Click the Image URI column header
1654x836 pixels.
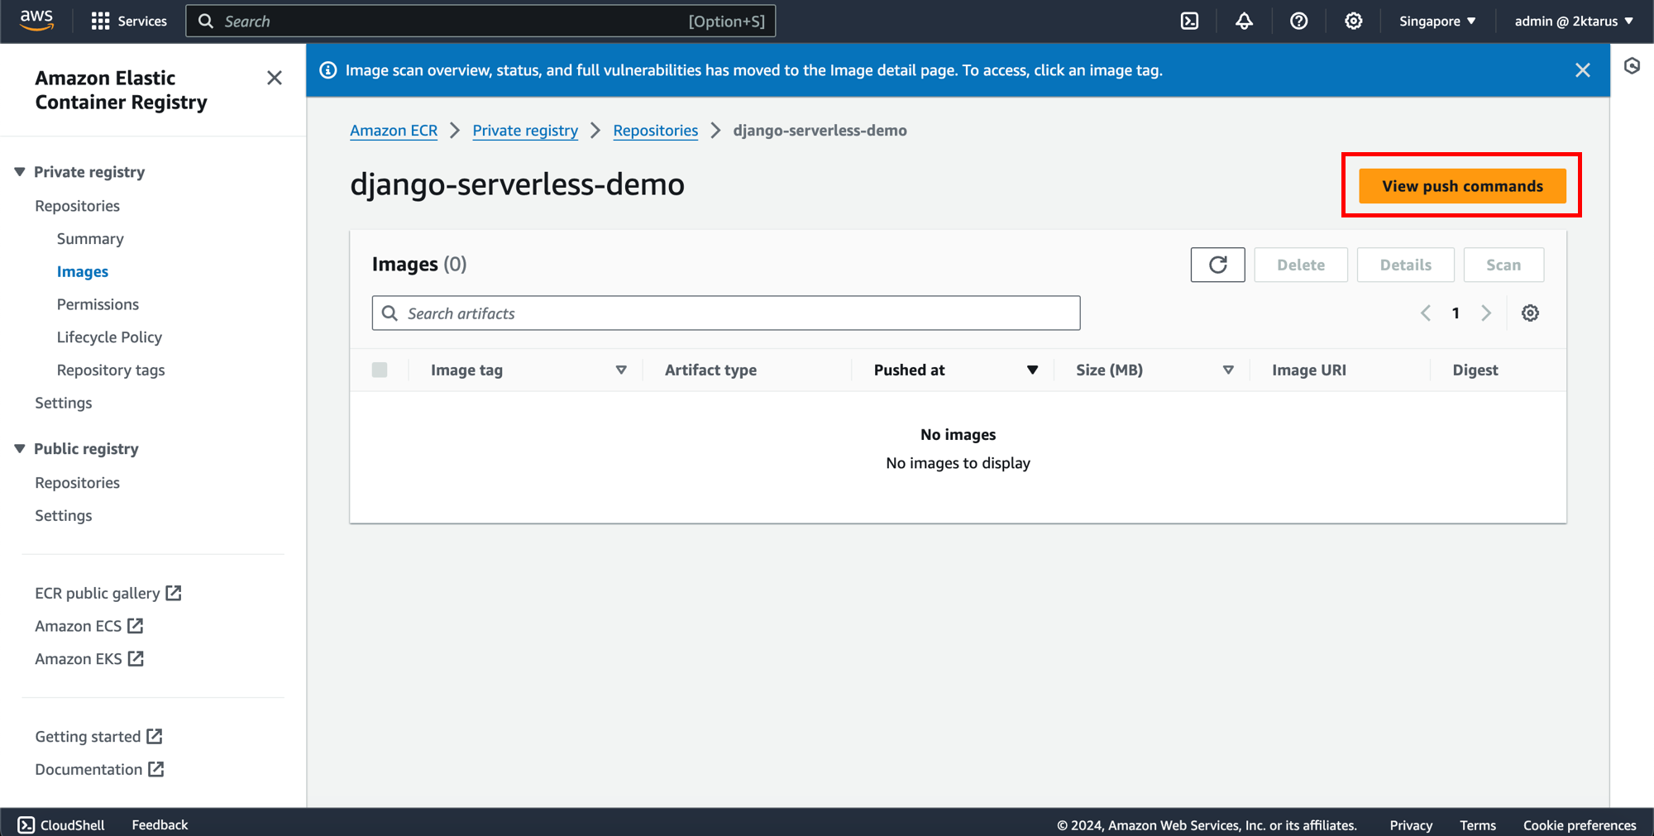1308,370
